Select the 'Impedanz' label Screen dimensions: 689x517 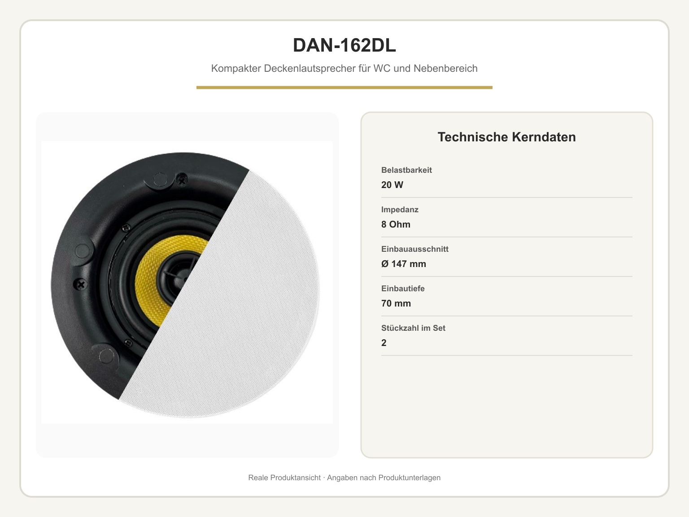[x=400, y=210]
